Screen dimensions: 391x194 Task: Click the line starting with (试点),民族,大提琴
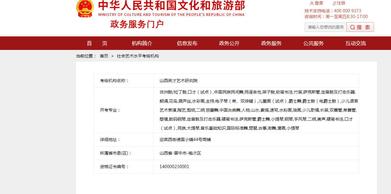(x=230, y=128)
